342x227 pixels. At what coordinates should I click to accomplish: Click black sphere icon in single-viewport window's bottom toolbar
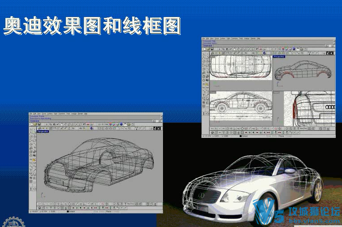(39, 208)
